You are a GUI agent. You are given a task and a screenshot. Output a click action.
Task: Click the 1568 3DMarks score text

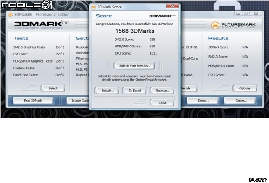click(x=134, y=31)
